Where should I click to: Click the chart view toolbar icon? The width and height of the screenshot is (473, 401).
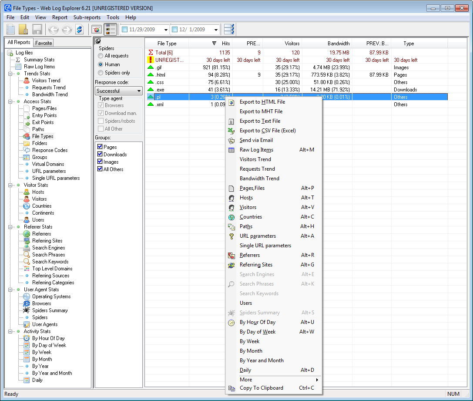97,30
